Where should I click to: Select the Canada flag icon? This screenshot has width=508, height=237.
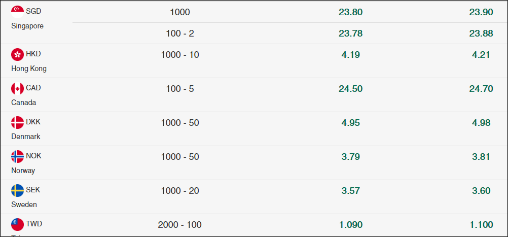[18, 88]
